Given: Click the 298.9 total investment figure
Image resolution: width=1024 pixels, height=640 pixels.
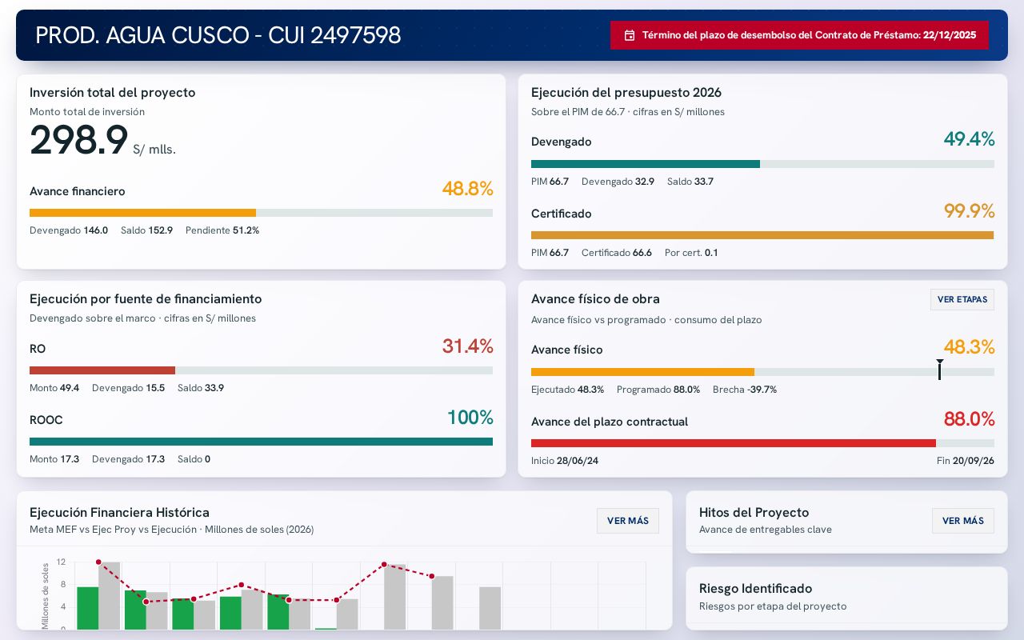Looking at the screenshot, I should 78,141.
